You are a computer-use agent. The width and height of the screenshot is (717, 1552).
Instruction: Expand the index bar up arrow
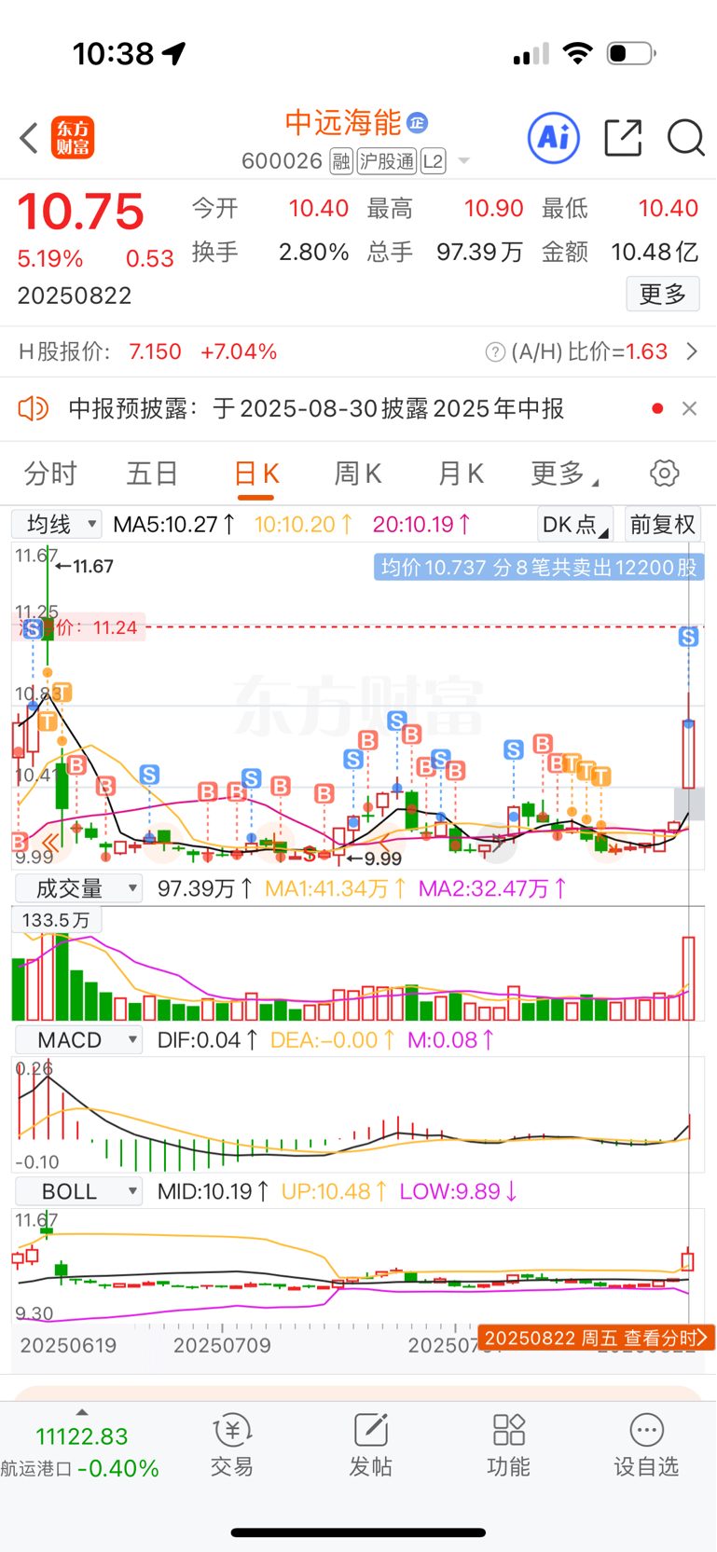[82, 1412]
